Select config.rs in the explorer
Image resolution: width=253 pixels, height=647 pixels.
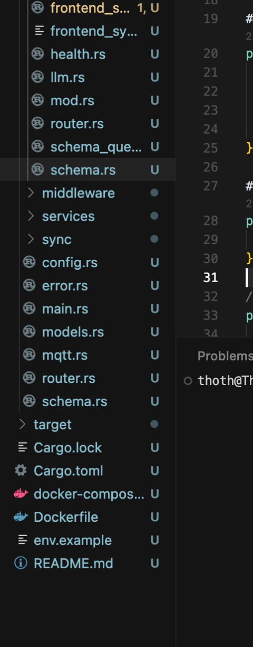tap(70, 262)
